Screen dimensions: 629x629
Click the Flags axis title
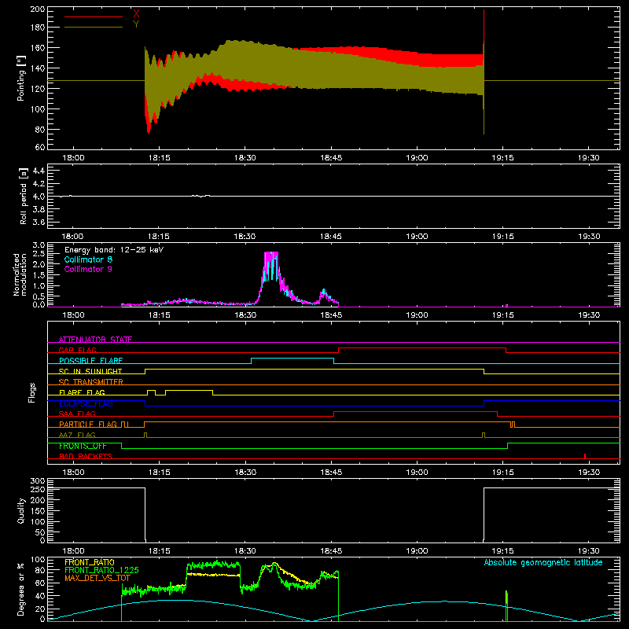point(32,392)
